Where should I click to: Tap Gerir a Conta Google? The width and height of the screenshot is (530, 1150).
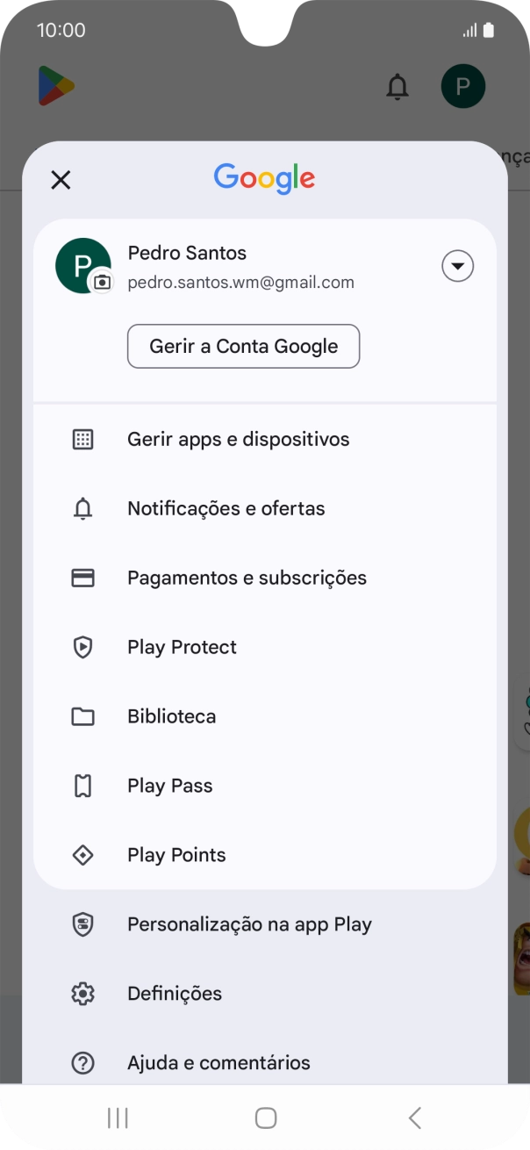243,346
